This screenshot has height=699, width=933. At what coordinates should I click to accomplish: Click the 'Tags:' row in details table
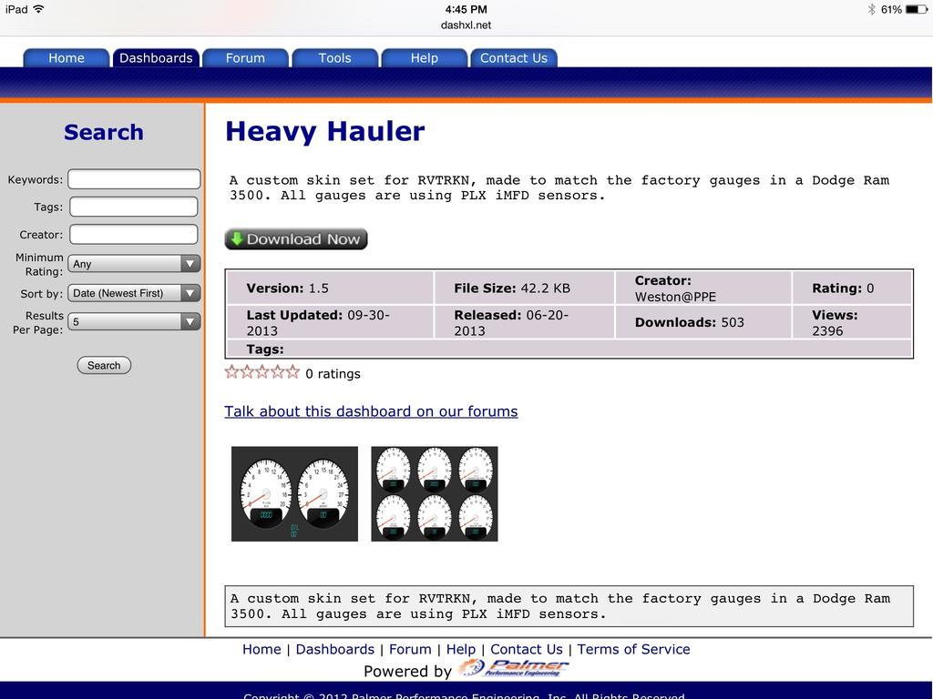pyautogui.click(x=569, y=349)
